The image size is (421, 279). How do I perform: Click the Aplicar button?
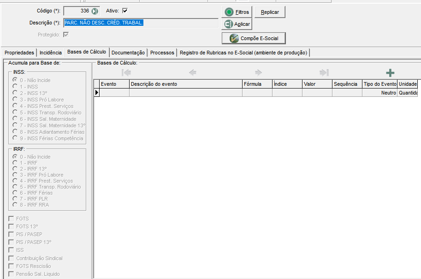[237, 24]
